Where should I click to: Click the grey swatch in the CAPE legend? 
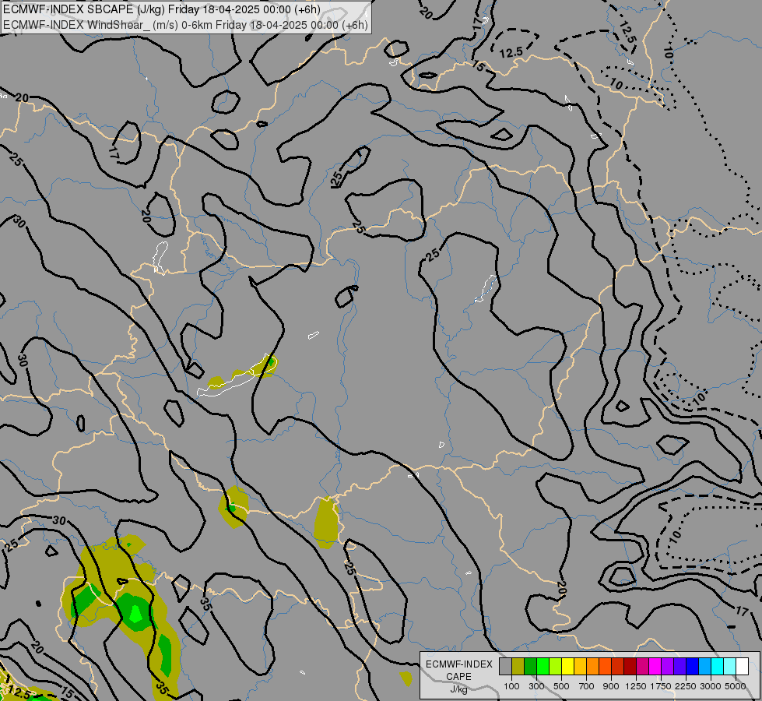pyautogui.click(x=505, y=667)
